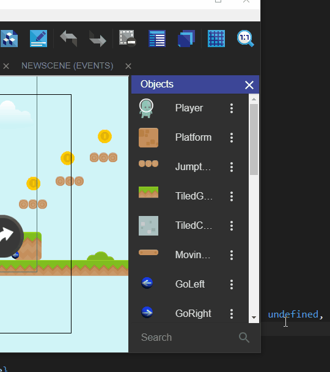Select the cloud in the scene

coord(15,114)
